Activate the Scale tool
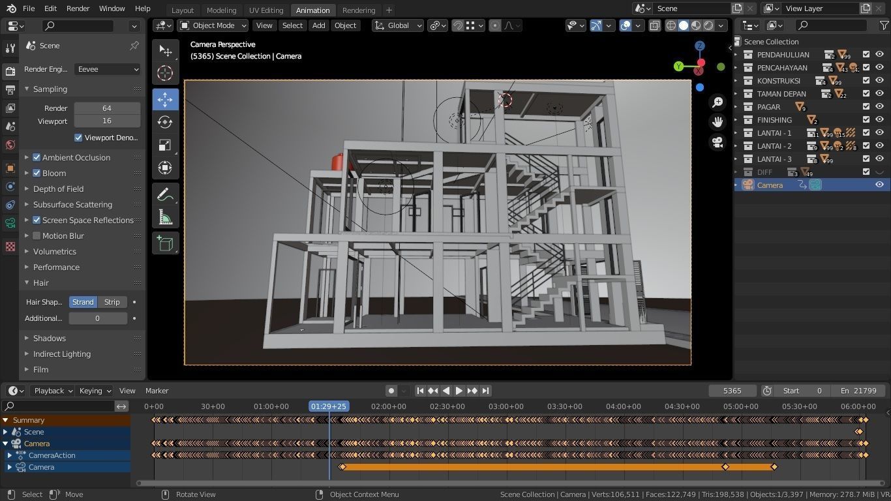 point(165,145)
